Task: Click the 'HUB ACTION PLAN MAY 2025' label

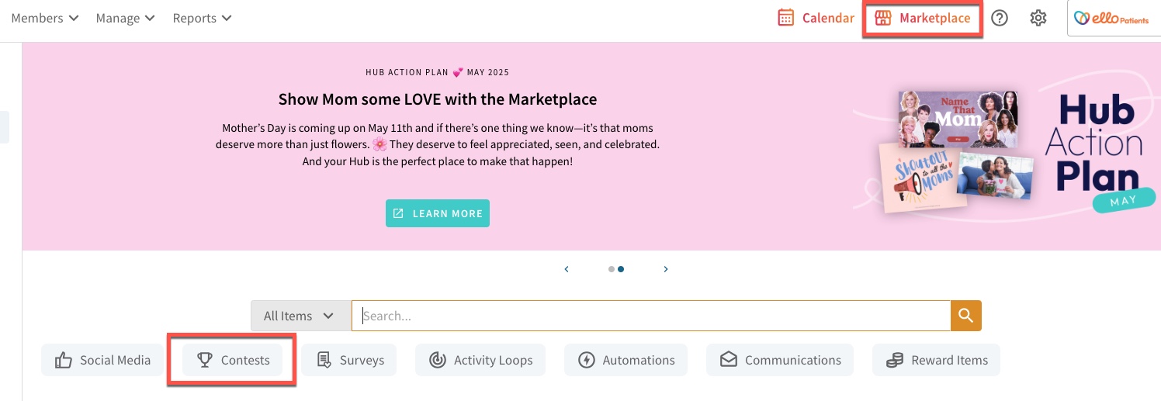Action: [438, 72]
